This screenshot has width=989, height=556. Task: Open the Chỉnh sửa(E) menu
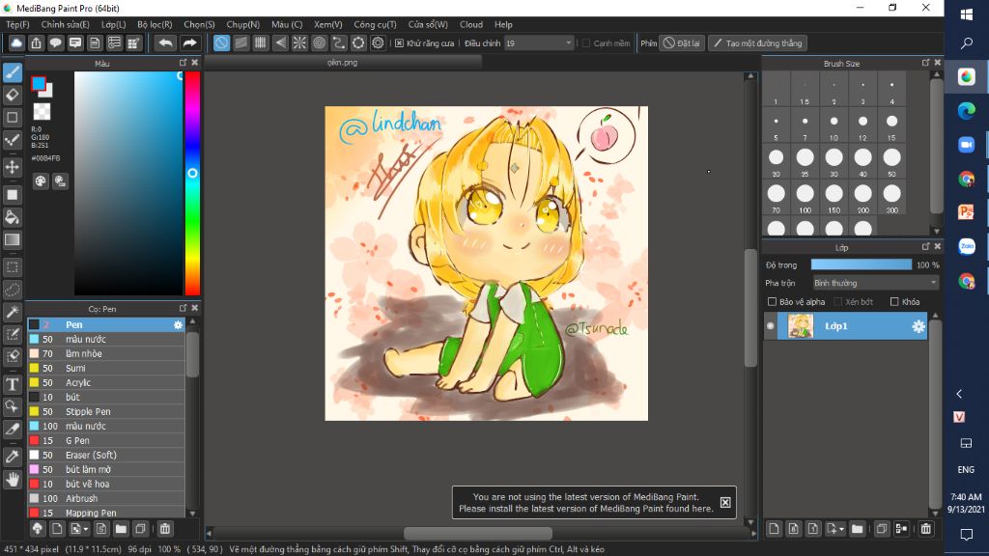click(x=65, y=24)
